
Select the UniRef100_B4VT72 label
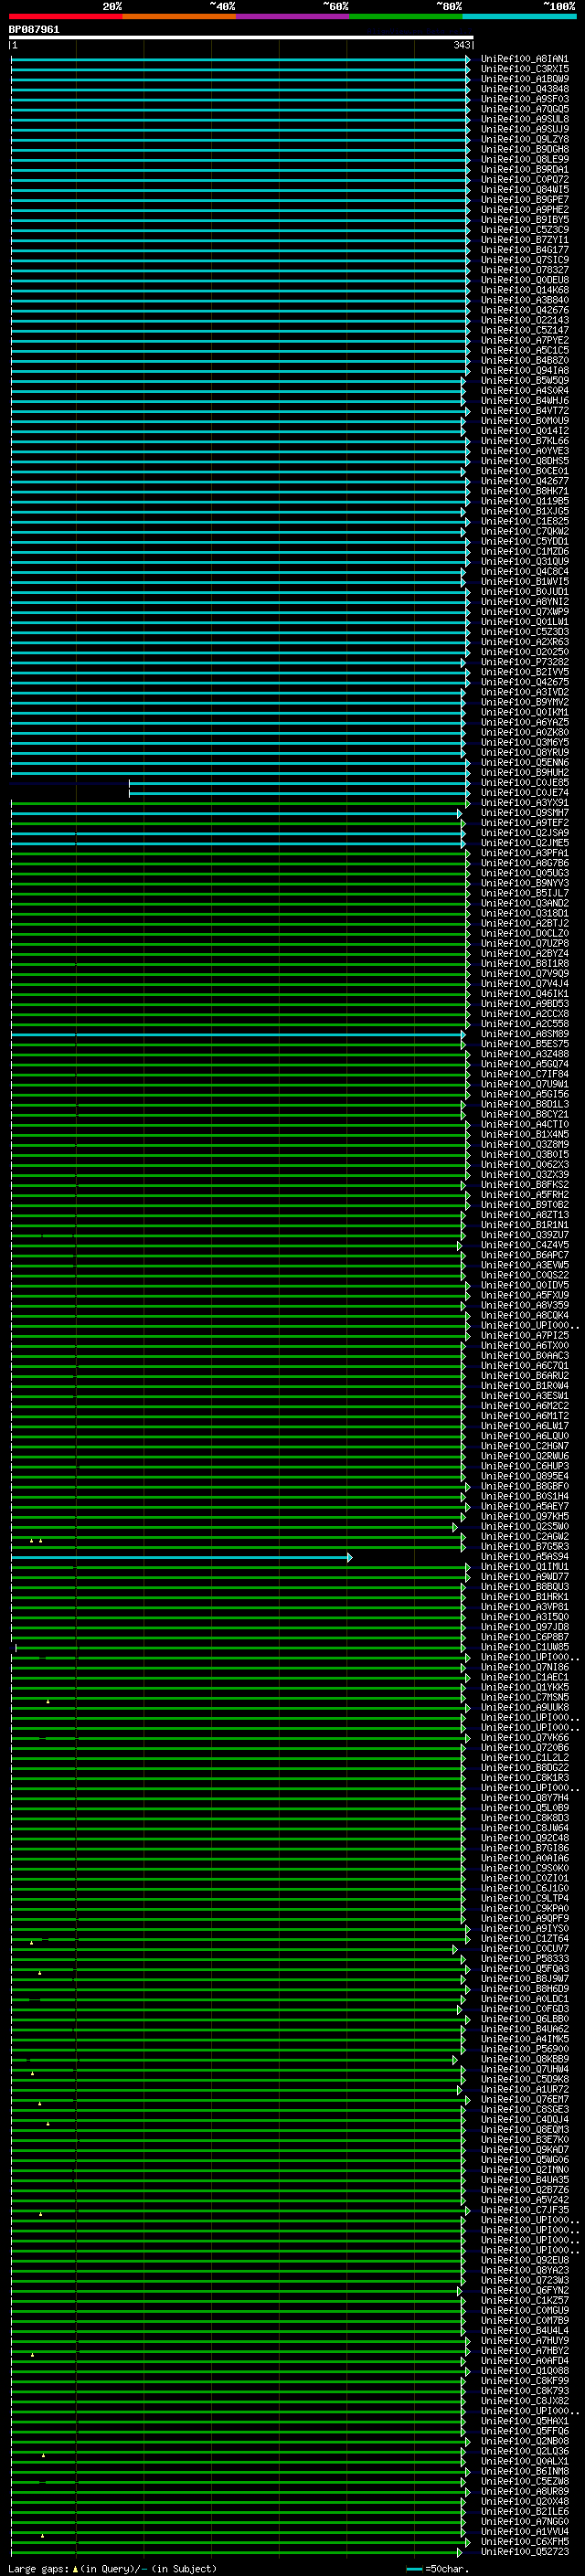(x=524, y=411)
